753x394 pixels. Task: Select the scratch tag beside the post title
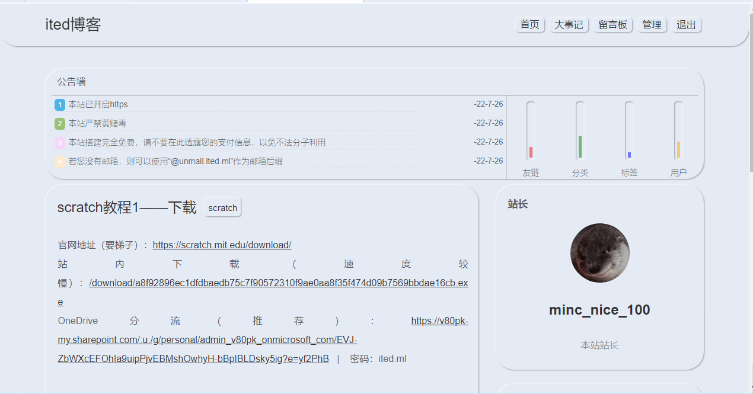click(x=223, y=208)
